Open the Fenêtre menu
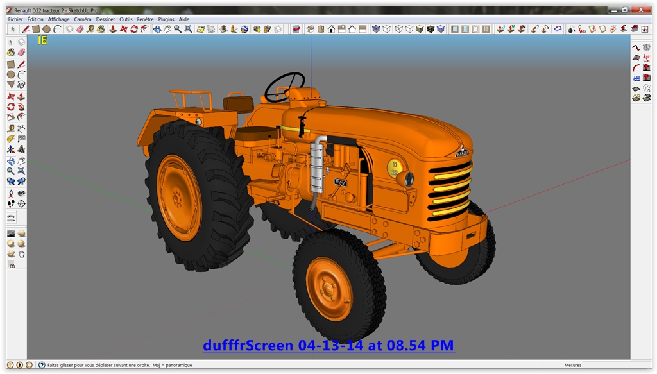This screenshot has width=657, height=374. [x=145, y=19]
